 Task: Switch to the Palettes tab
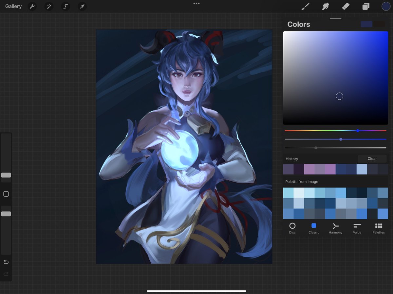pos(379,228)
